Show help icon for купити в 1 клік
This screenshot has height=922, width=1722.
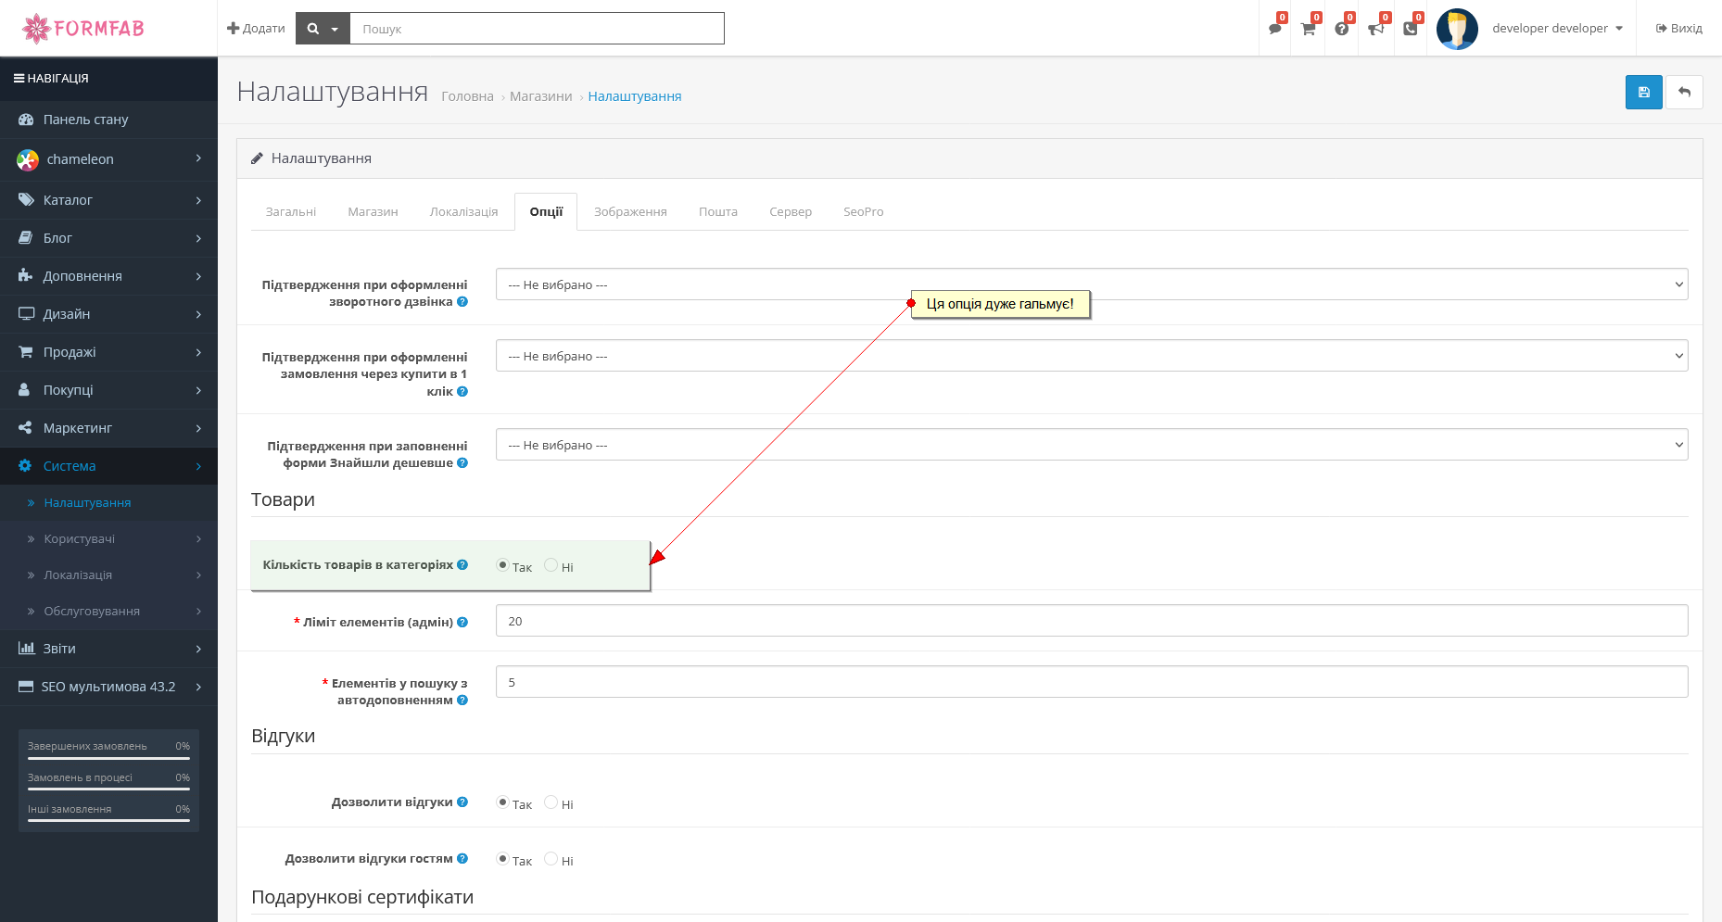[462, 392]
